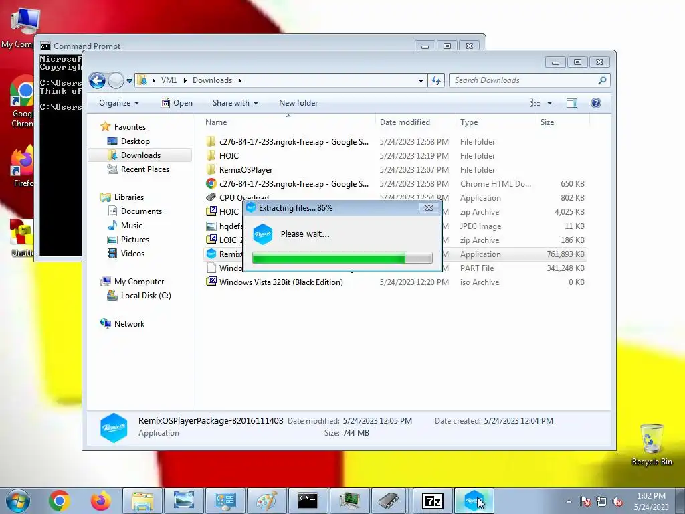
Task: Click the extraction progress bar
Action: (342, 258)
